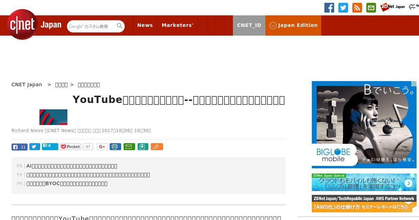Open the CNET_ID tab
This screenshot has height=220, width=419.
pyautogui.click(x=249, y=25)
